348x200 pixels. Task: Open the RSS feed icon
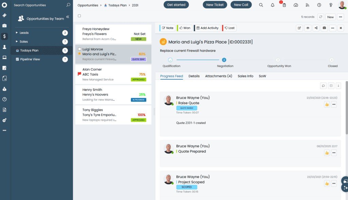coord(307,5)
